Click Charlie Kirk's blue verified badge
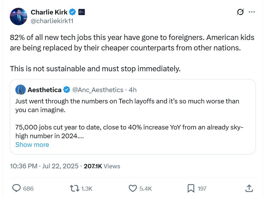Screen dimensions: 266x197 coord(73,12)
